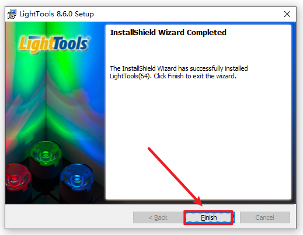Click the yellow "Light" part of the logo
This screenshot has height=235, width=303.
[x=36, y=44]
